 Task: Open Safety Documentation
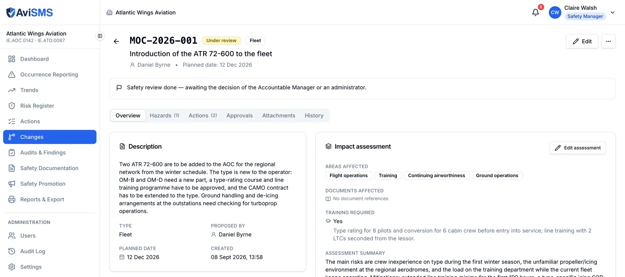coord(50,168)
